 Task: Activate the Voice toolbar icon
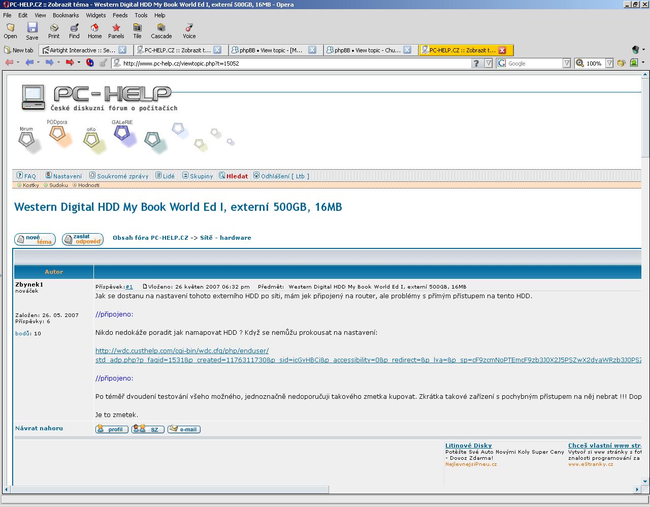tap(189, 30)
